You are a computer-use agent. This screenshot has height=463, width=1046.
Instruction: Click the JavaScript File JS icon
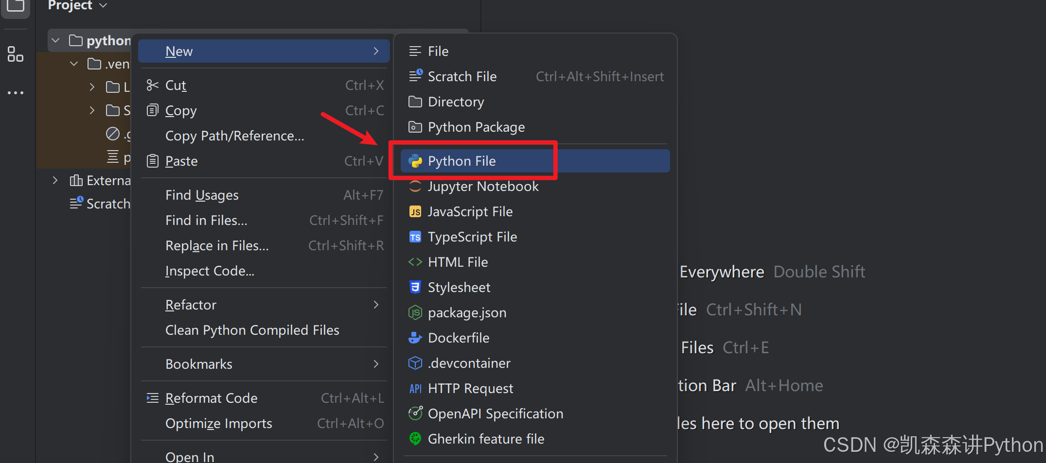click(x=415, y=212)
